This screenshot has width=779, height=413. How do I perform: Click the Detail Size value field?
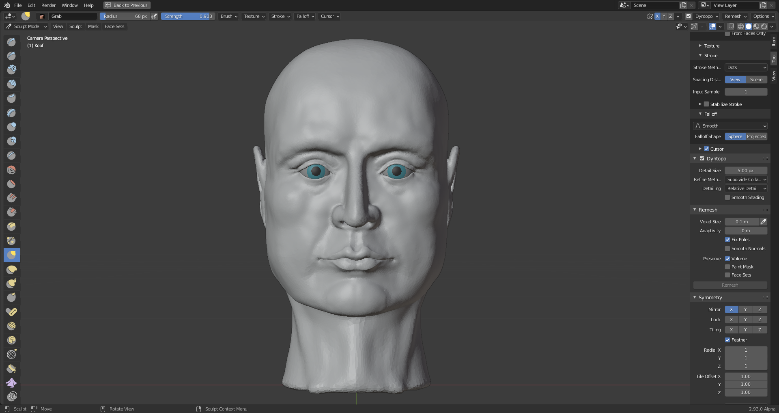click(x=745, y=171)
